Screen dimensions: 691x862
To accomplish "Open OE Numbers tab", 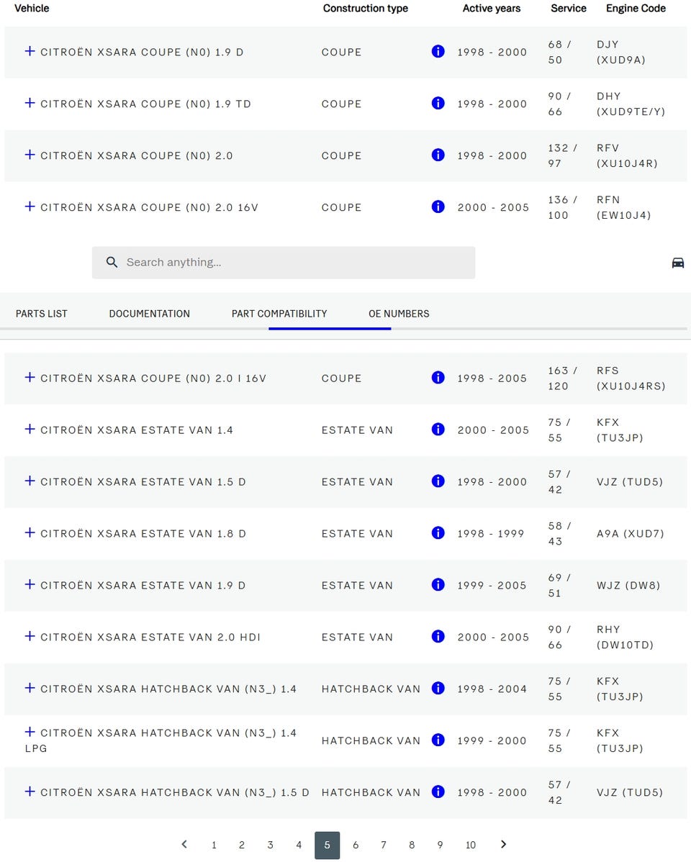I will [399, 313].
